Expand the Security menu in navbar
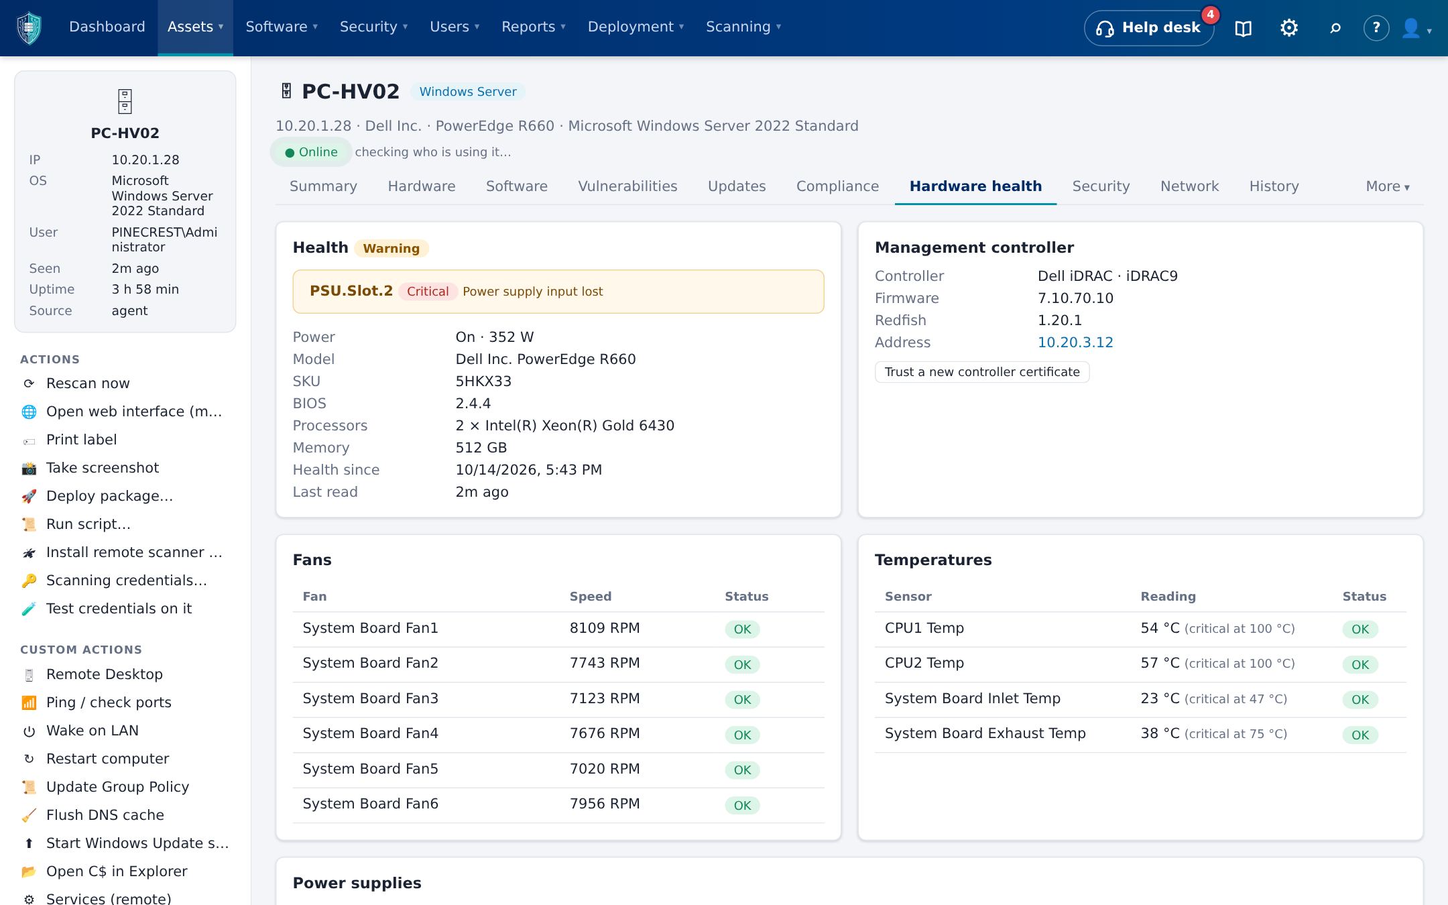This screenshot has width=1448, height=905. pyautogui.click(x=373, y=27)
